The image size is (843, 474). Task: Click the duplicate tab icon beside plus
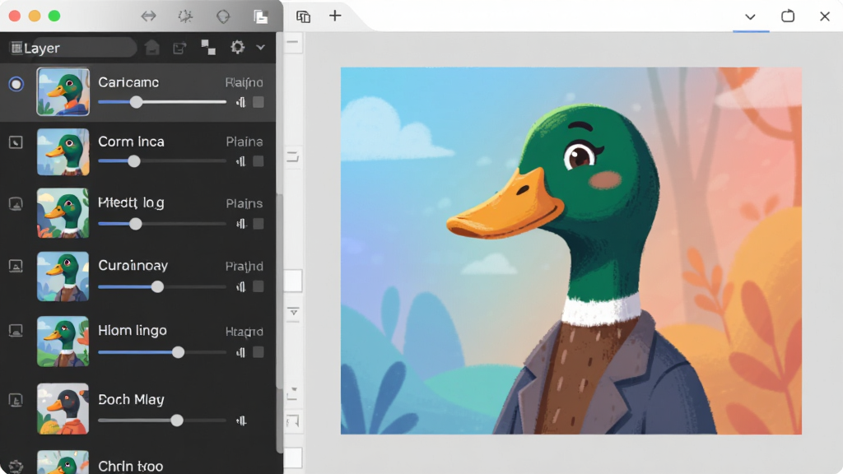(303, 16)
